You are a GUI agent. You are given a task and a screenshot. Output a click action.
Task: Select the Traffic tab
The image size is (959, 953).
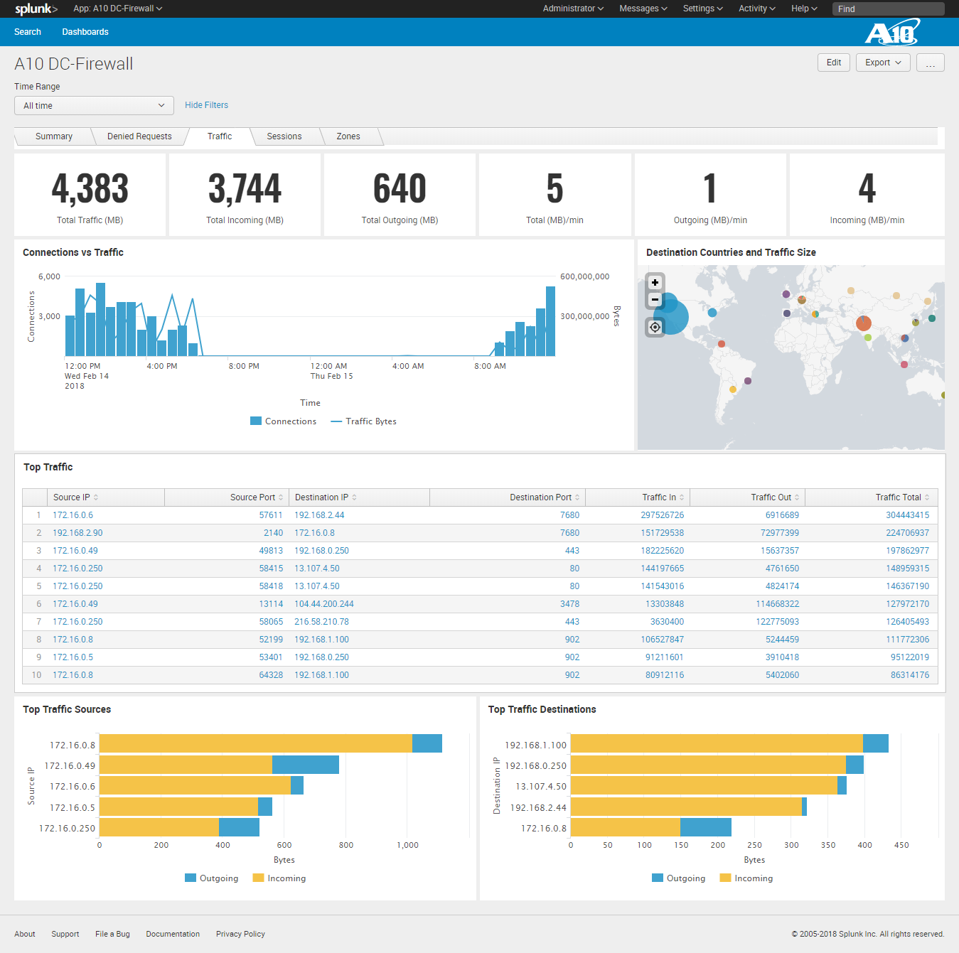(x=220, y=136)
